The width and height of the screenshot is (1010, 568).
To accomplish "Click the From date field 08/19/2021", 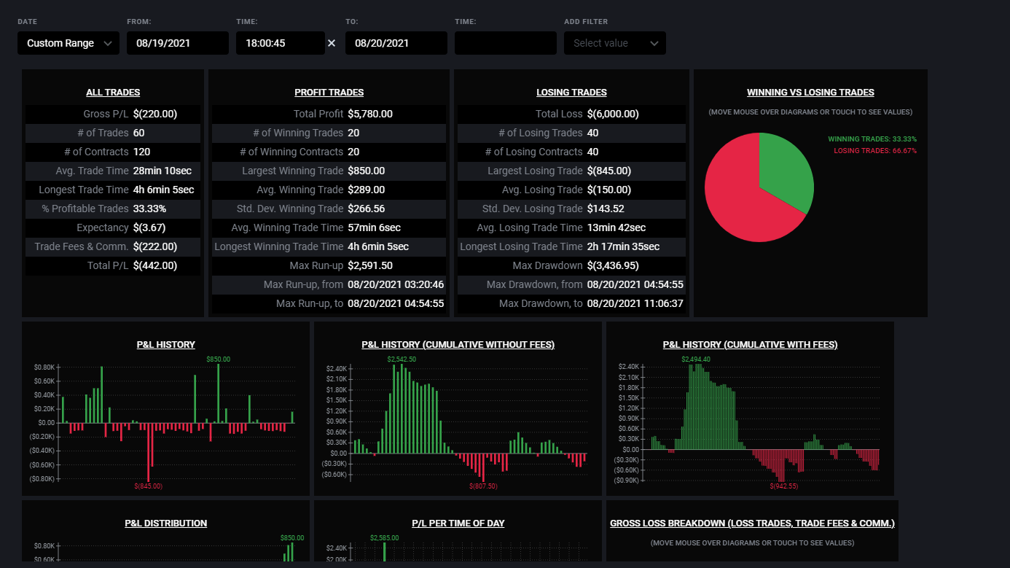I will [x=178, y=43].
